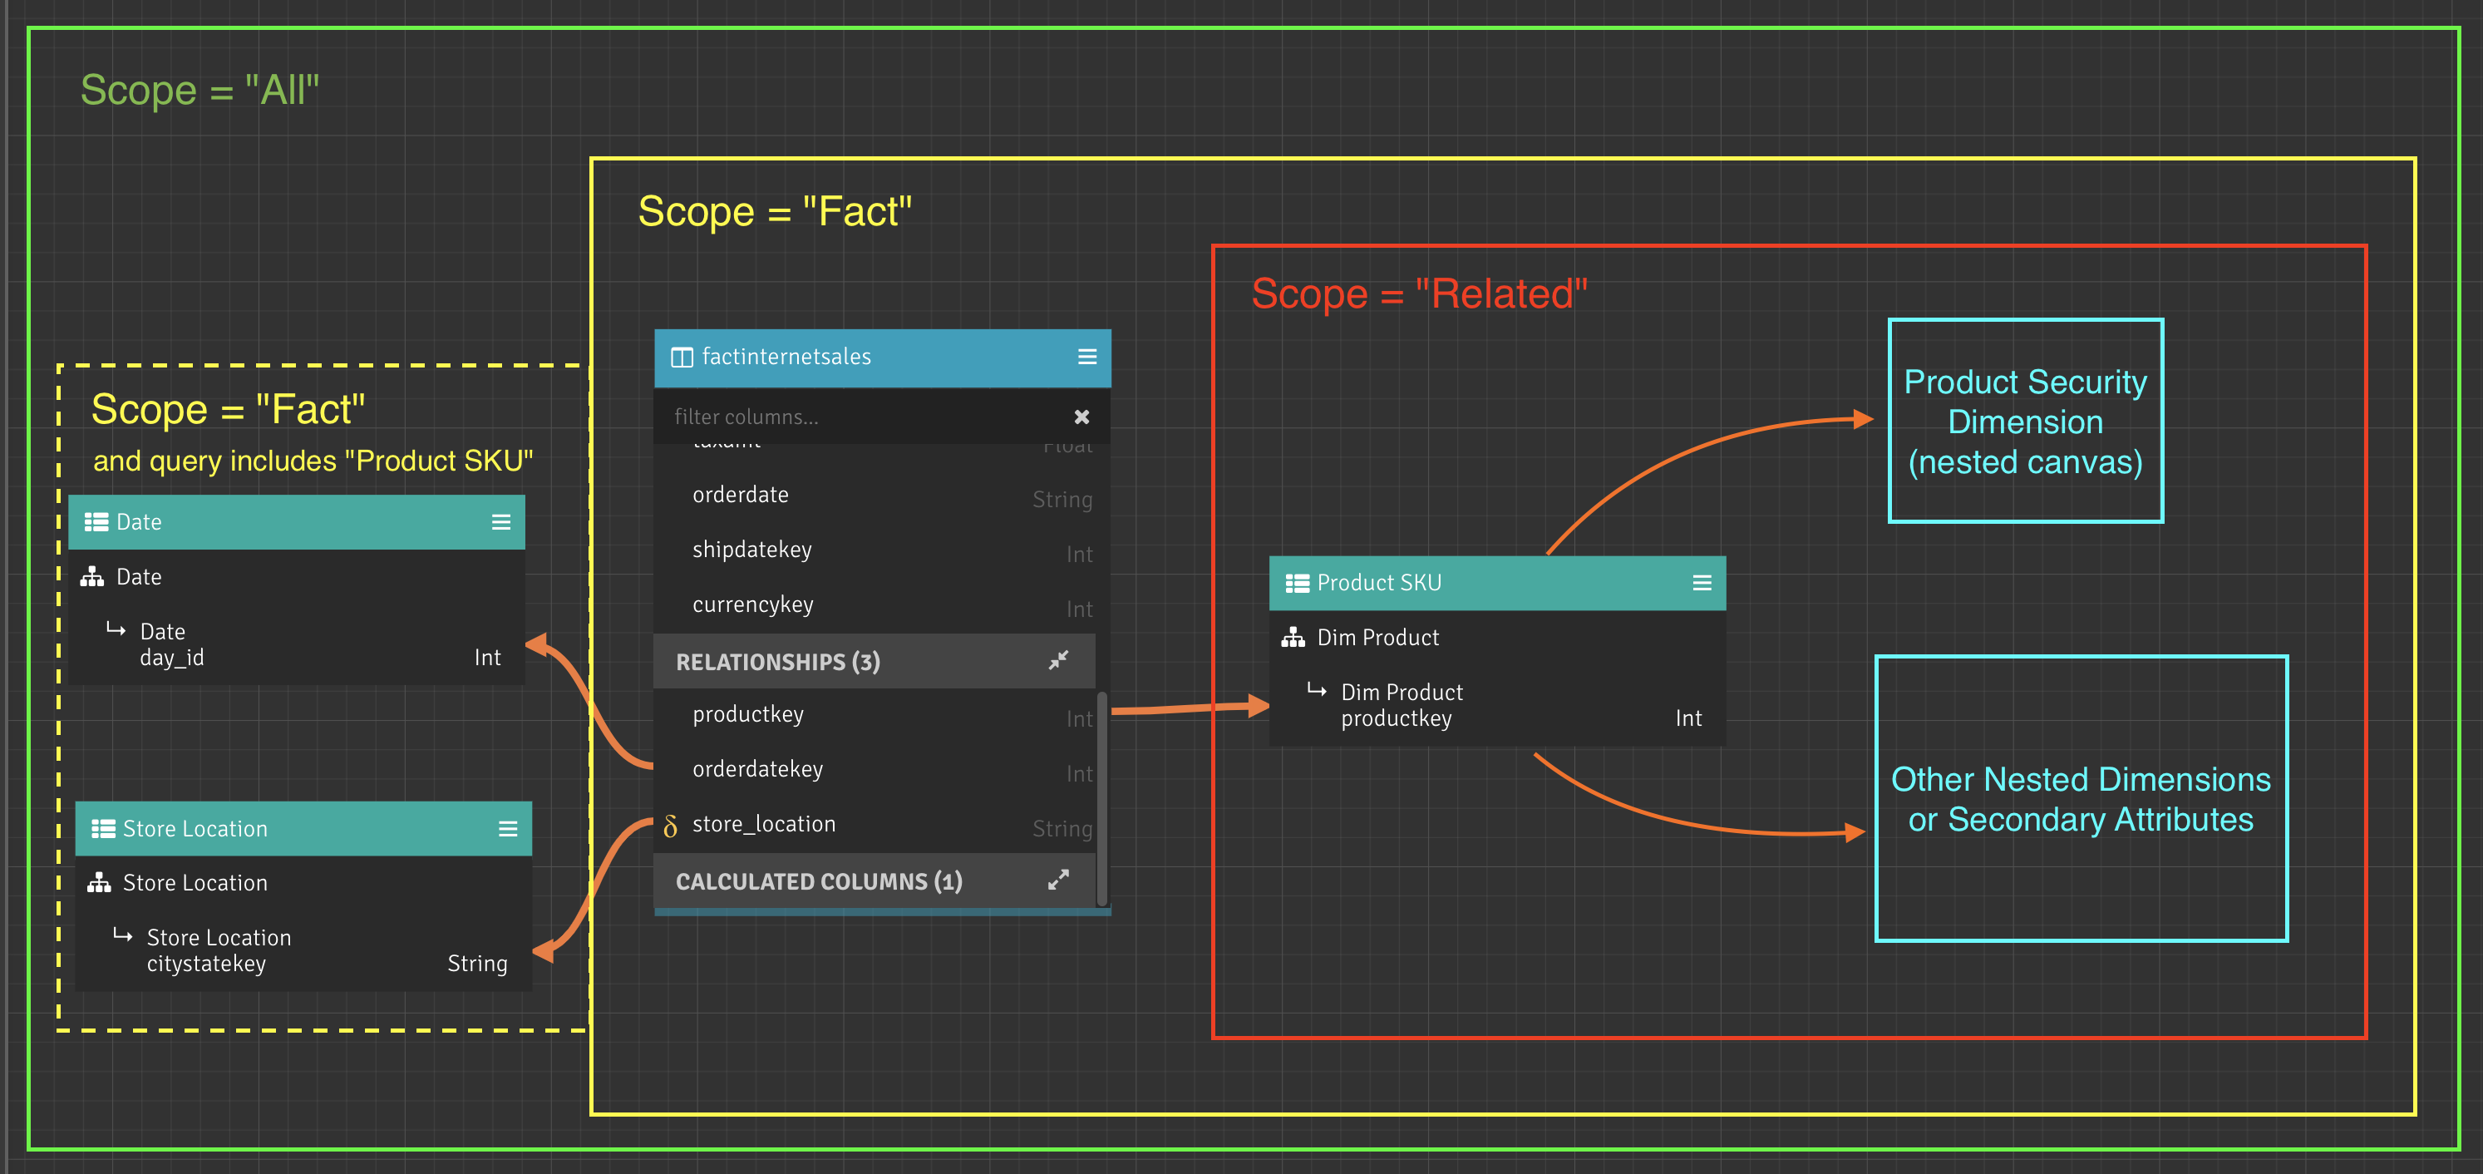Click the factinternetsales table icon
Viewport: 2483px width, 1174px height.
[x=682, y=358]
